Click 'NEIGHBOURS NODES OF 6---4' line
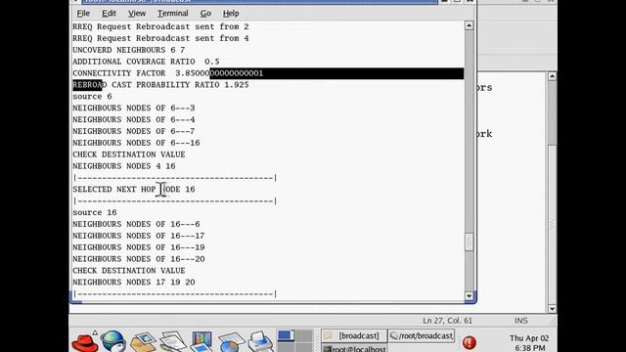The width and height of the screenshot is (626, 352). 134,119
